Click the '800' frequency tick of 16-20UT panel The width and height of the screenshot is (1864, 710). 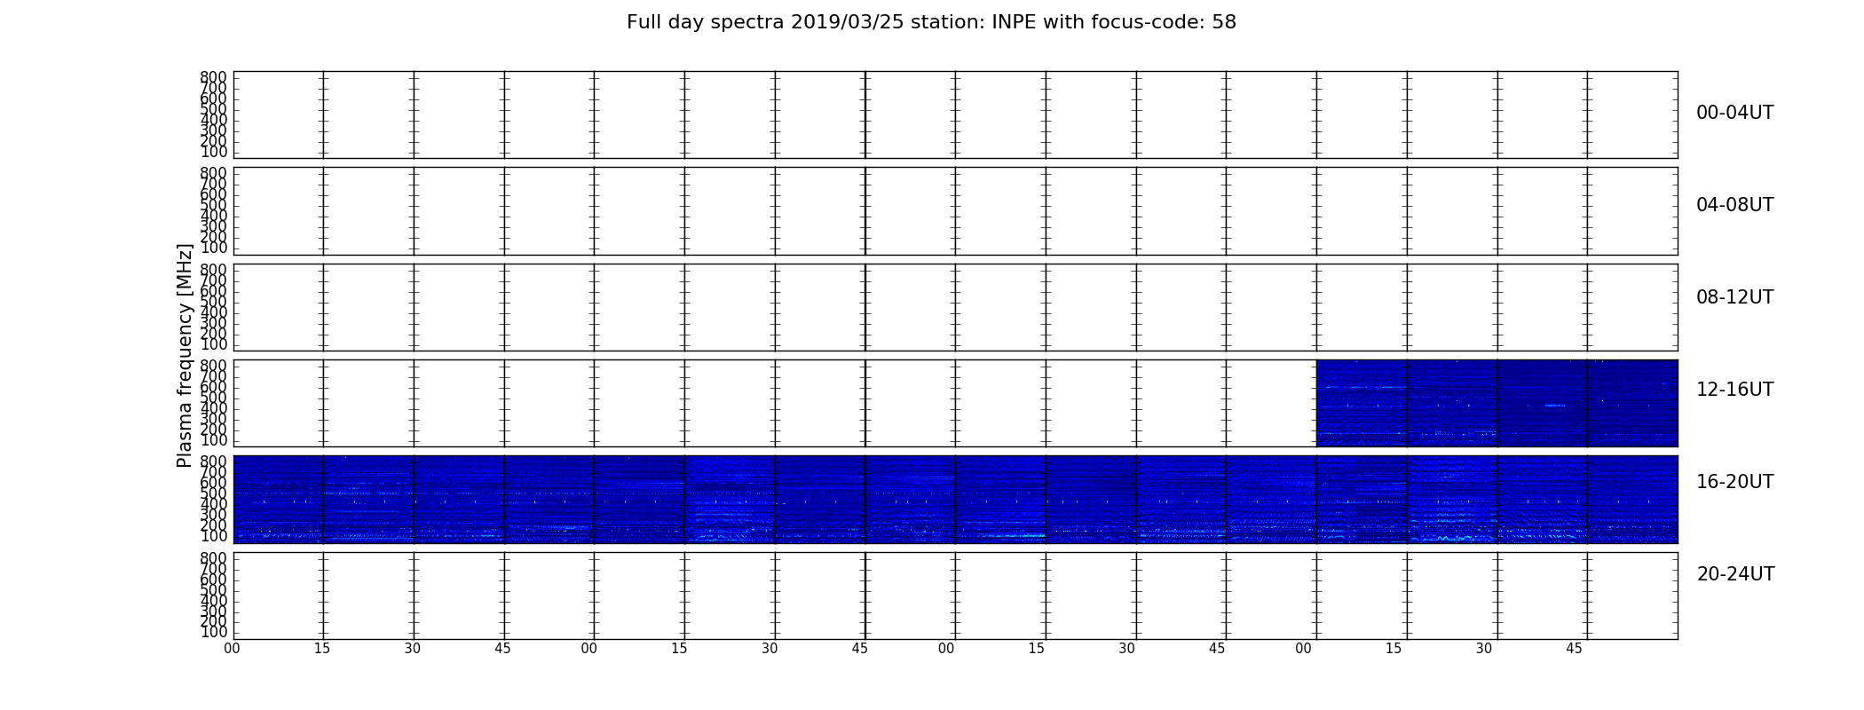click(x=214, y=461)
